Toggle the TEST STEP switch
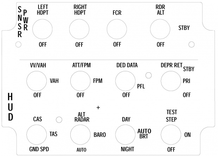Screen dimensions: 218x156 point(171,134)
